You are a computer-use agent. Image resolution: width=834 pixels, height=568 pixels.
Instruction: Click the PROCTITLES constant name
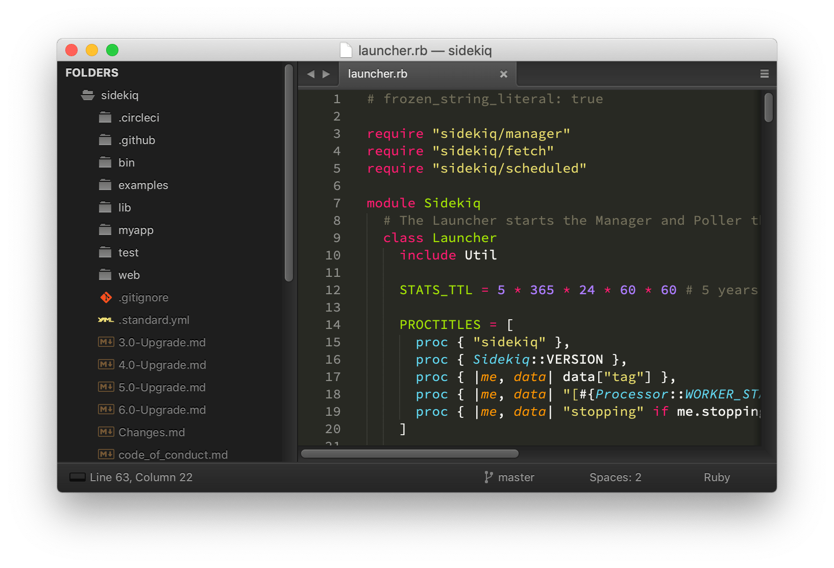[440, 324]
